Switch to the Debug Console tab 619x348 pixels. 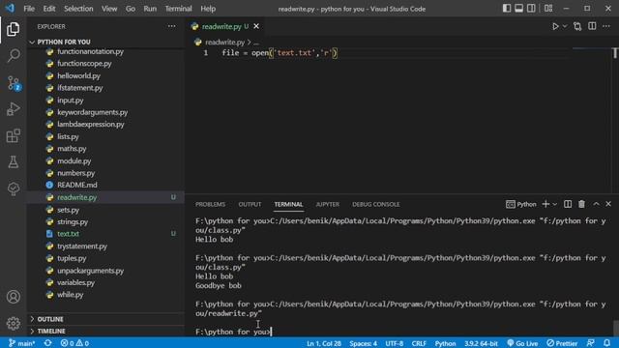376,204
